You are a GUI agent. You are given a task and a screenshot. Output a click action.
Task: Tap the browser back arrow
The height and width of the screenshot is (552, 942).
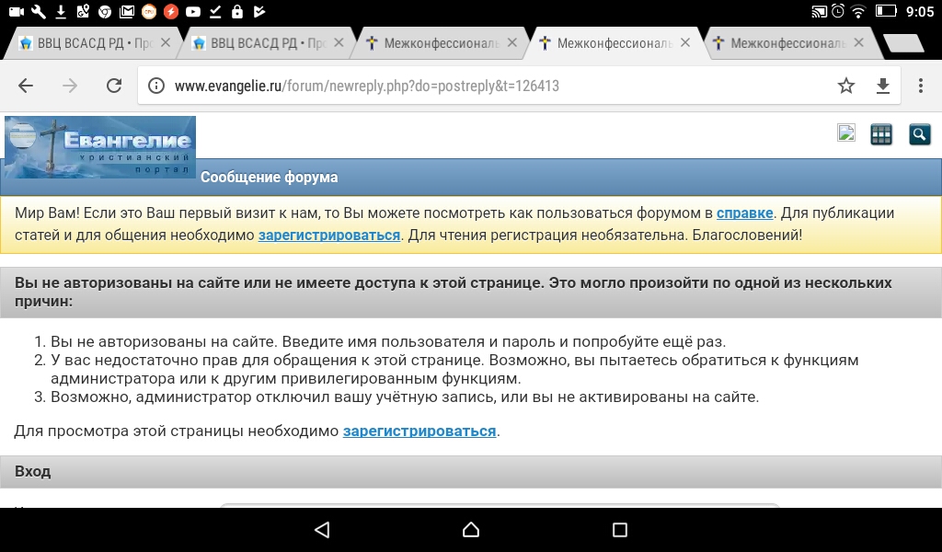(x=26, y=86)
